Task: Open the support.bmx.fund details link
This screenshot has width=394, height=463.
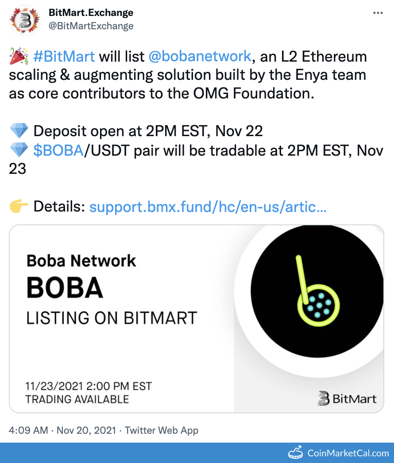Action: [207, 206]
